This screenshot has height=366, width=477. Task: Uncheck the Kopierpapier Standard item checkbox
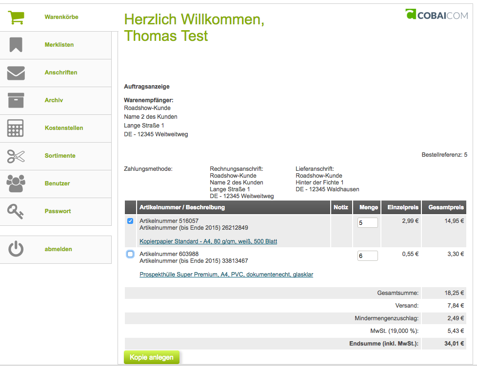tap(130, 221)
